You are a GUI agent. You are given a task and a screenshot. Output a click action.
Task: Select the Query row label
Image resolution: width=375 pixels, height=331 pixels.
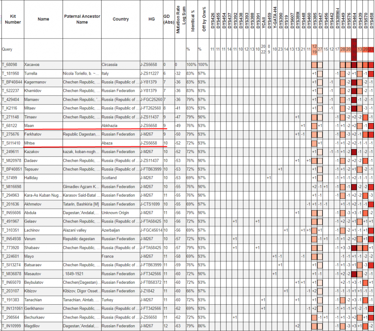pyautogui.click(x=7, y=49)
